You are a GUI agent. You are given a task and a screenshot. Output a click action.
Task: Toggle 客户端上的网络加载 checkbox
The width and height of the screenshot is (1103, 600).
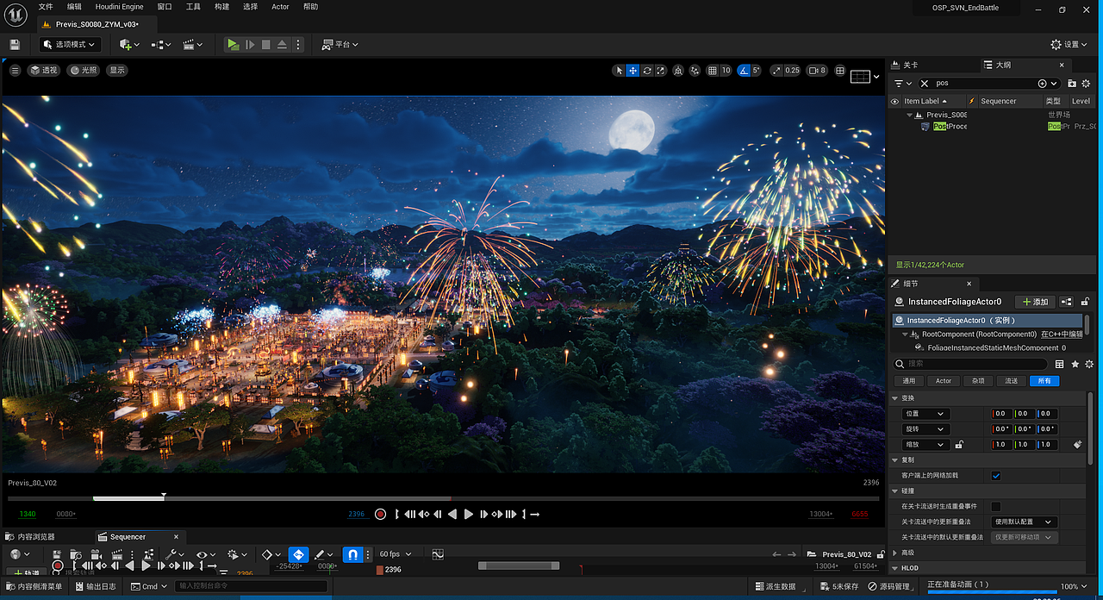[996, 475]
